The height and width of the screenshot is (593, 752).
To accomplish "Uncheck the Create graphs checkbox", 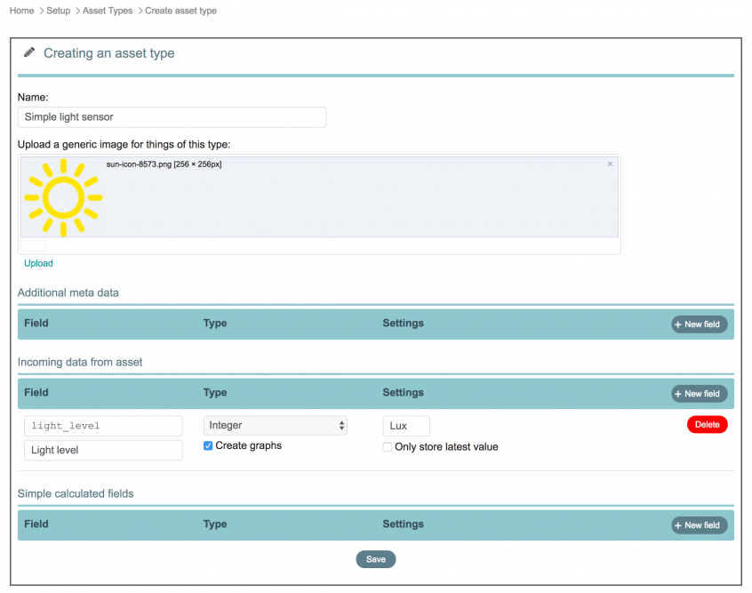I will [208, 445].
